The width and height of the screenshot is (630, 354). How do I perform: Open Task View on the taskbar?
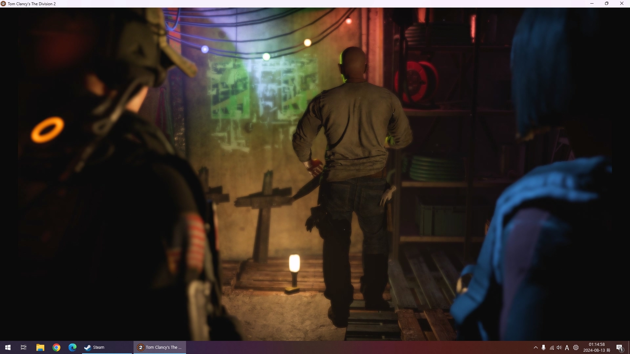point(24,347)
